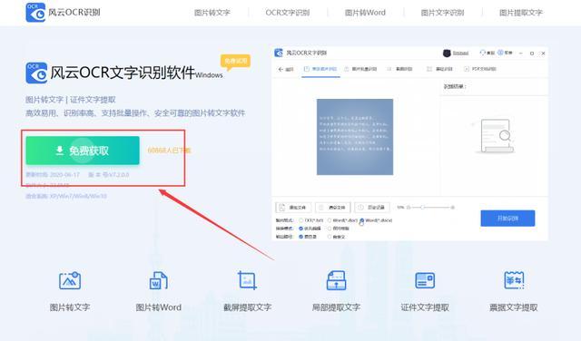Click the headset customer service icon in the preview
581x341 pixels.
click(482, 53)
